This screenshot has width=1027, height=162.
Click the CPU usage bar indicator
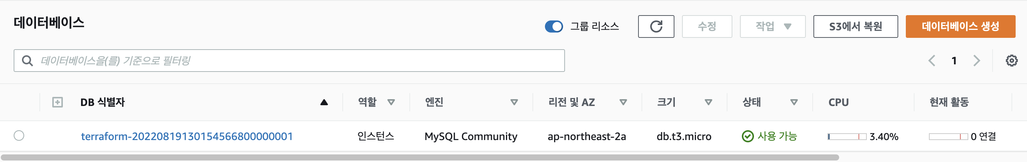(847, 137)
